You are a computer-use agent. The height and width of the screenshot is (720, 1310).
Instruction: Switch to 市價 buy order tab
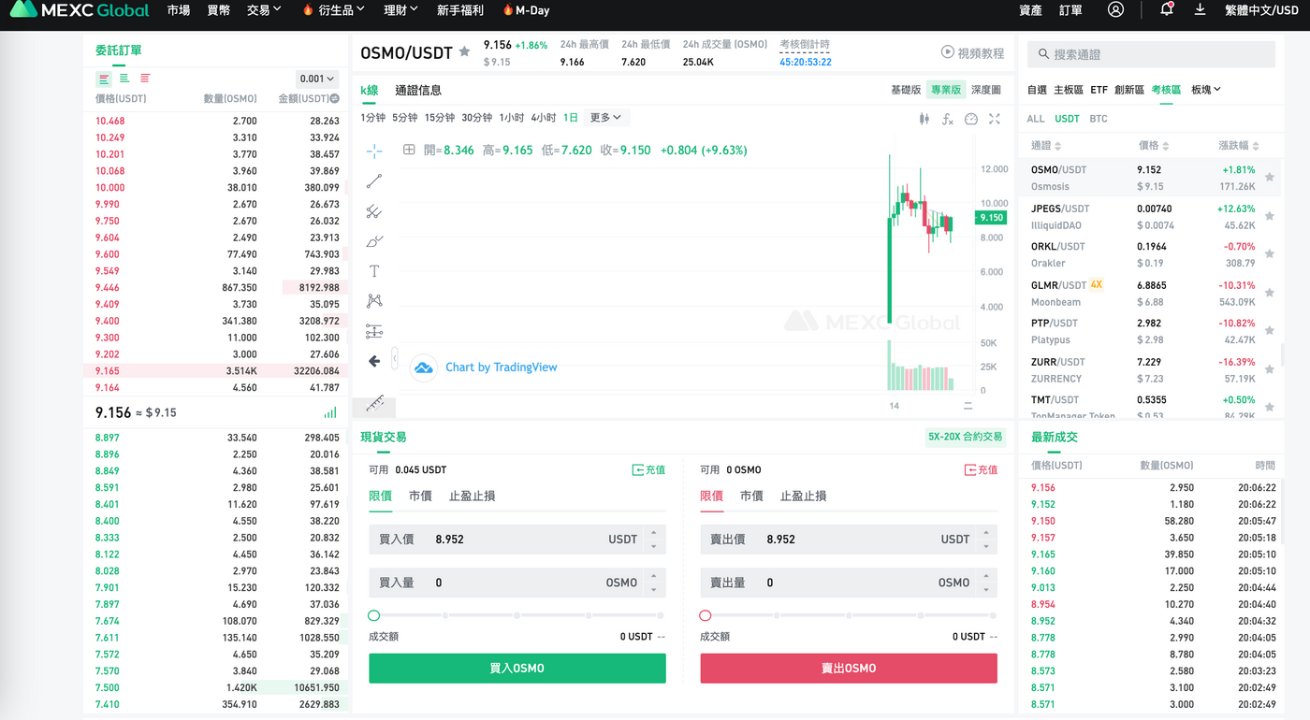pyautogui.click(x=420, y=496)
